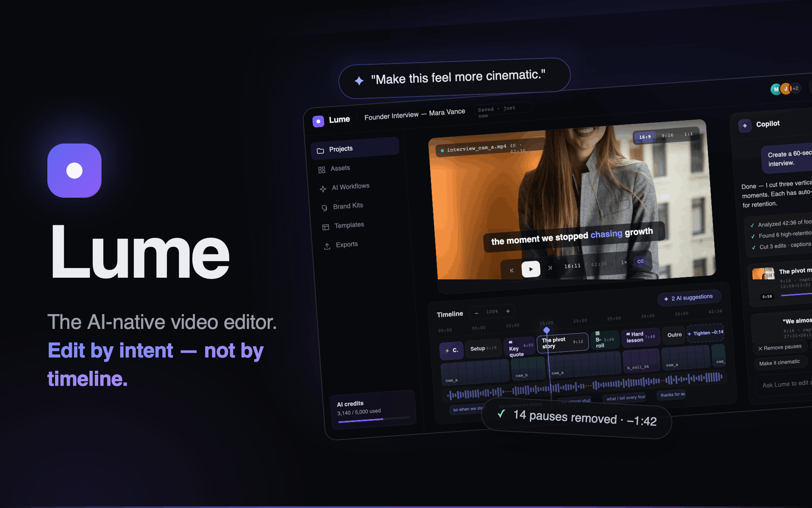Image resolution: width=812 pixels, height=508 pixels.
Task: Select the Setup segment
Action: coord(483,348)
